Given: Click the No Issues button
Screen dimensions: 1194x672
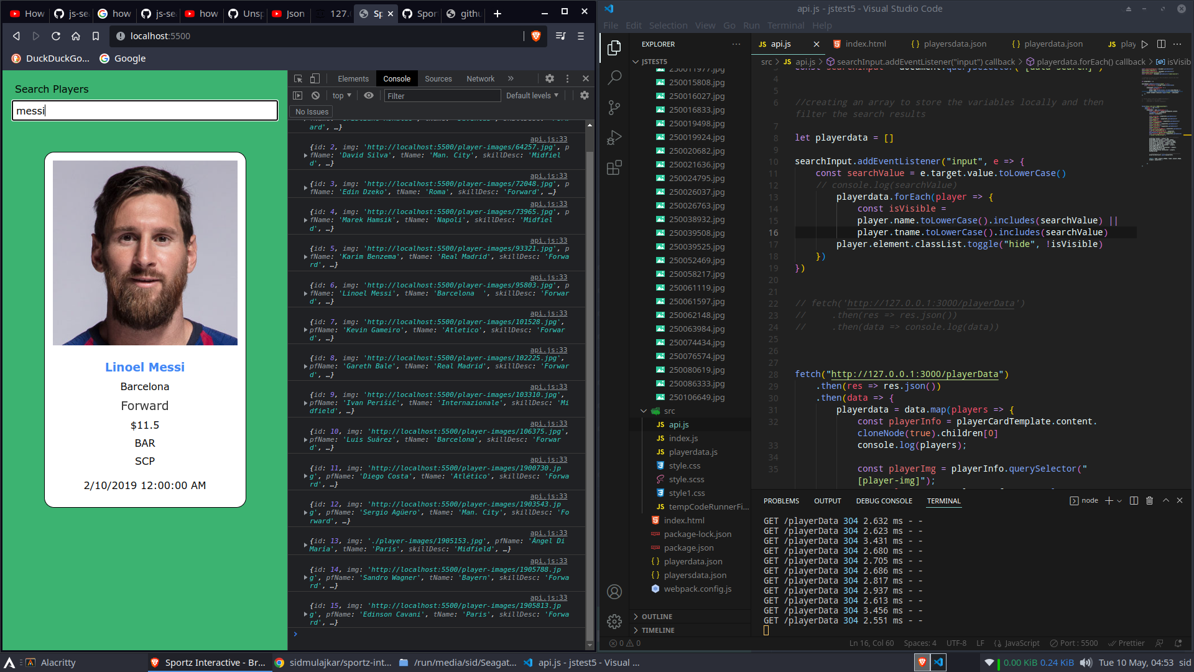Looking at the screenshot, I should click(312, 112).
